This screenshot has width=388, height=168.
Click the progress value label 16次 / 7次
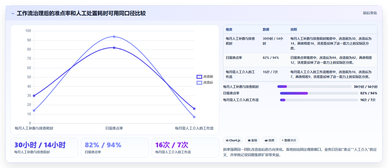pos(368,100)
